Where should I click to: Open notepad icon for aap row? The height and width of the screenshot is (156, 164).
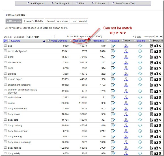113,46
